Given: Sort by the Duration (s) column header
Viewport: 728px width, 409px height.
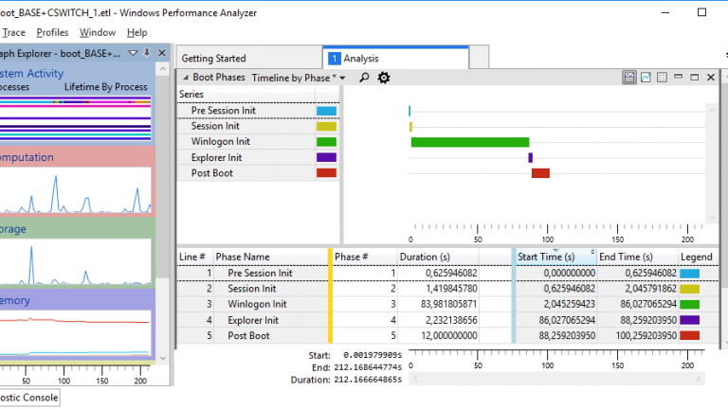Looking at the screenshot, I should tap(438, 257).
